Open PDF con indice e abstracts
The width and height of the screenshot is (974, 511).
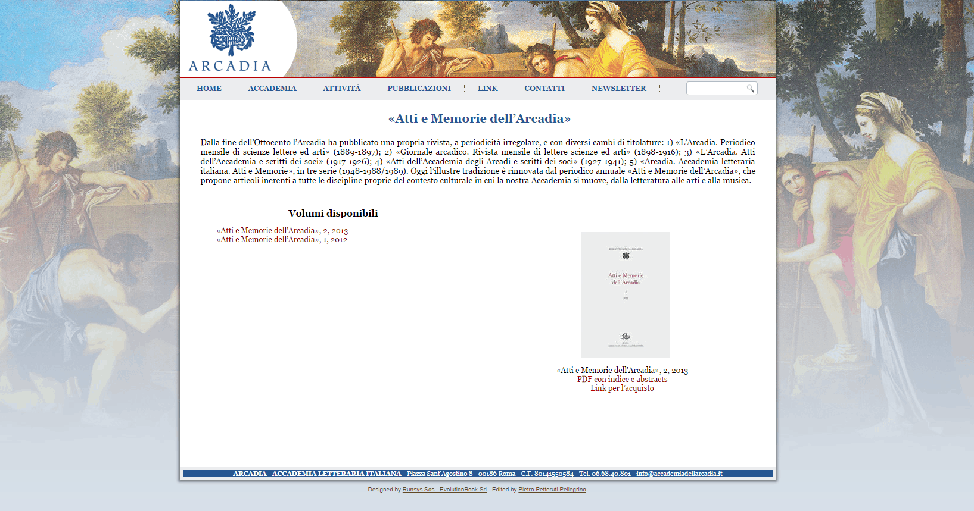pos(622,379)
